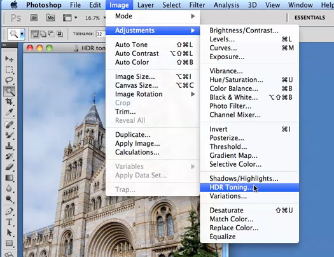Open the File menu
Image resolution: width=334 pixels, height=257 pixels.
pos(75,5)
